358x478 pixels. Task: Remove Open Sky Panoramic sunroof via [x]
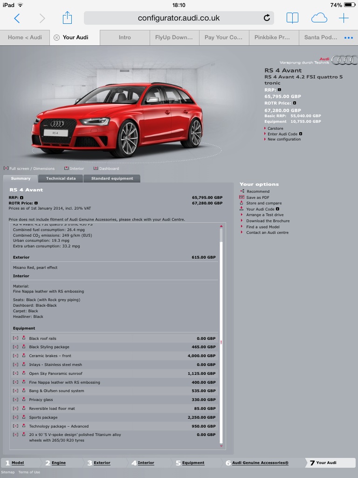pyautogui.click(x=15, y=373)
